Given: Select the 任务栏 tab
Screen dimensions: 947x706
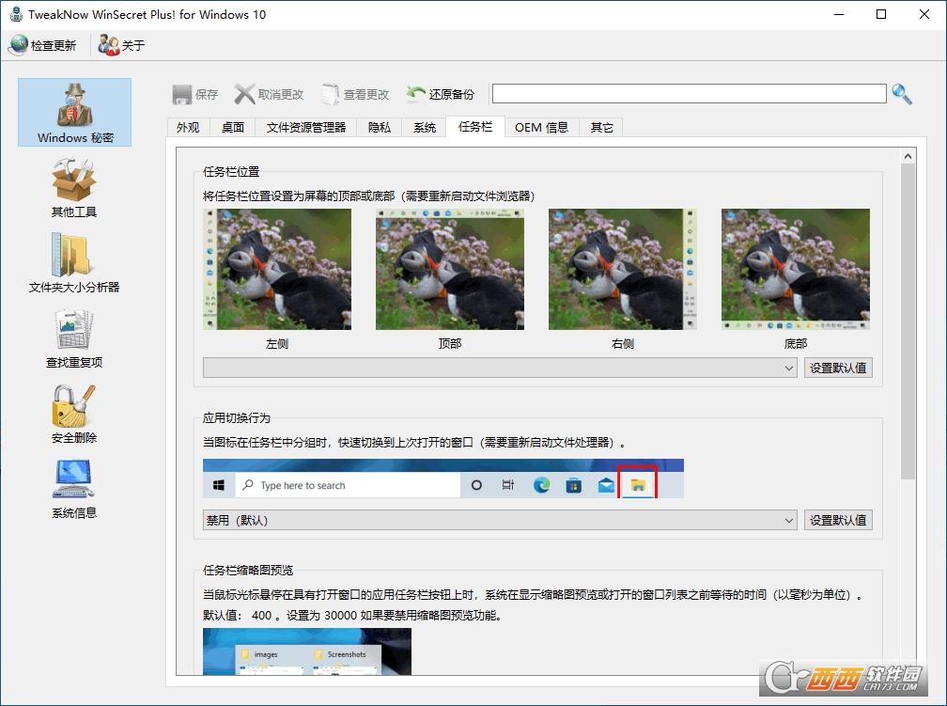Looking at the screenshot, I should [475, 126].
